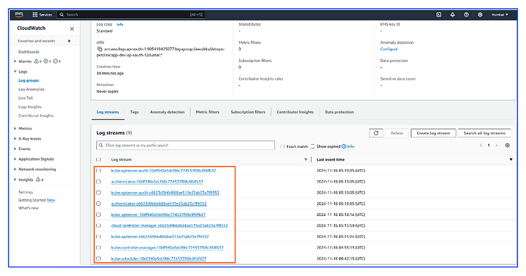Screen dimensions: 526x276
Task: Click the in-alarm triangle icon beside Alarms
Action: tap(37, 61)
